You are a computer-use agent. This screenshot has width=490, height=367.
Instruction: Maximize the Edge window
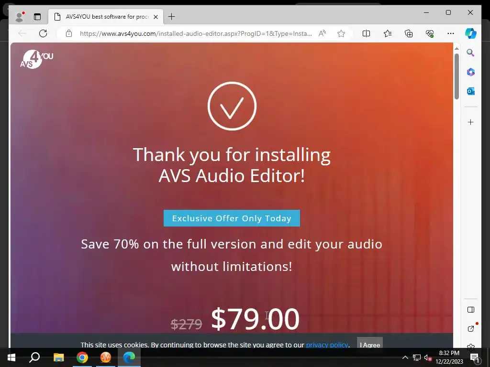tap(448, 12)
